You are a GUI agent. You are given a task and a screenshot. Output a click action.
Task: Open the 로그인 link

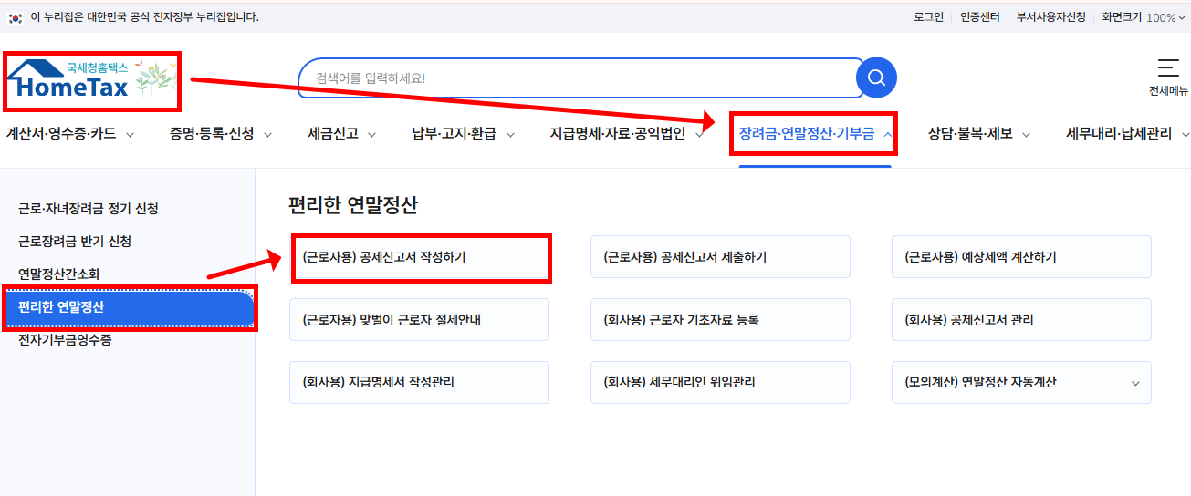pos(929,16)
